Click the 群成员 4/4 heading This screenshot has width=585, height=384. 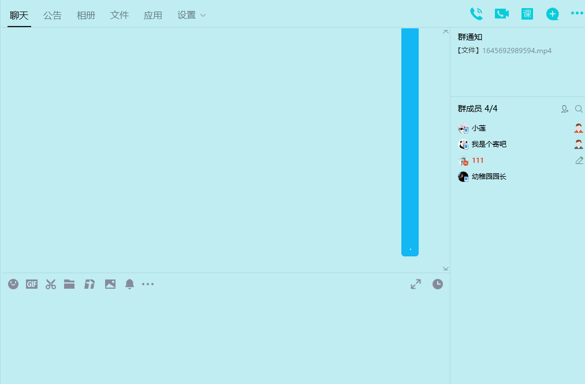(478, 109)
